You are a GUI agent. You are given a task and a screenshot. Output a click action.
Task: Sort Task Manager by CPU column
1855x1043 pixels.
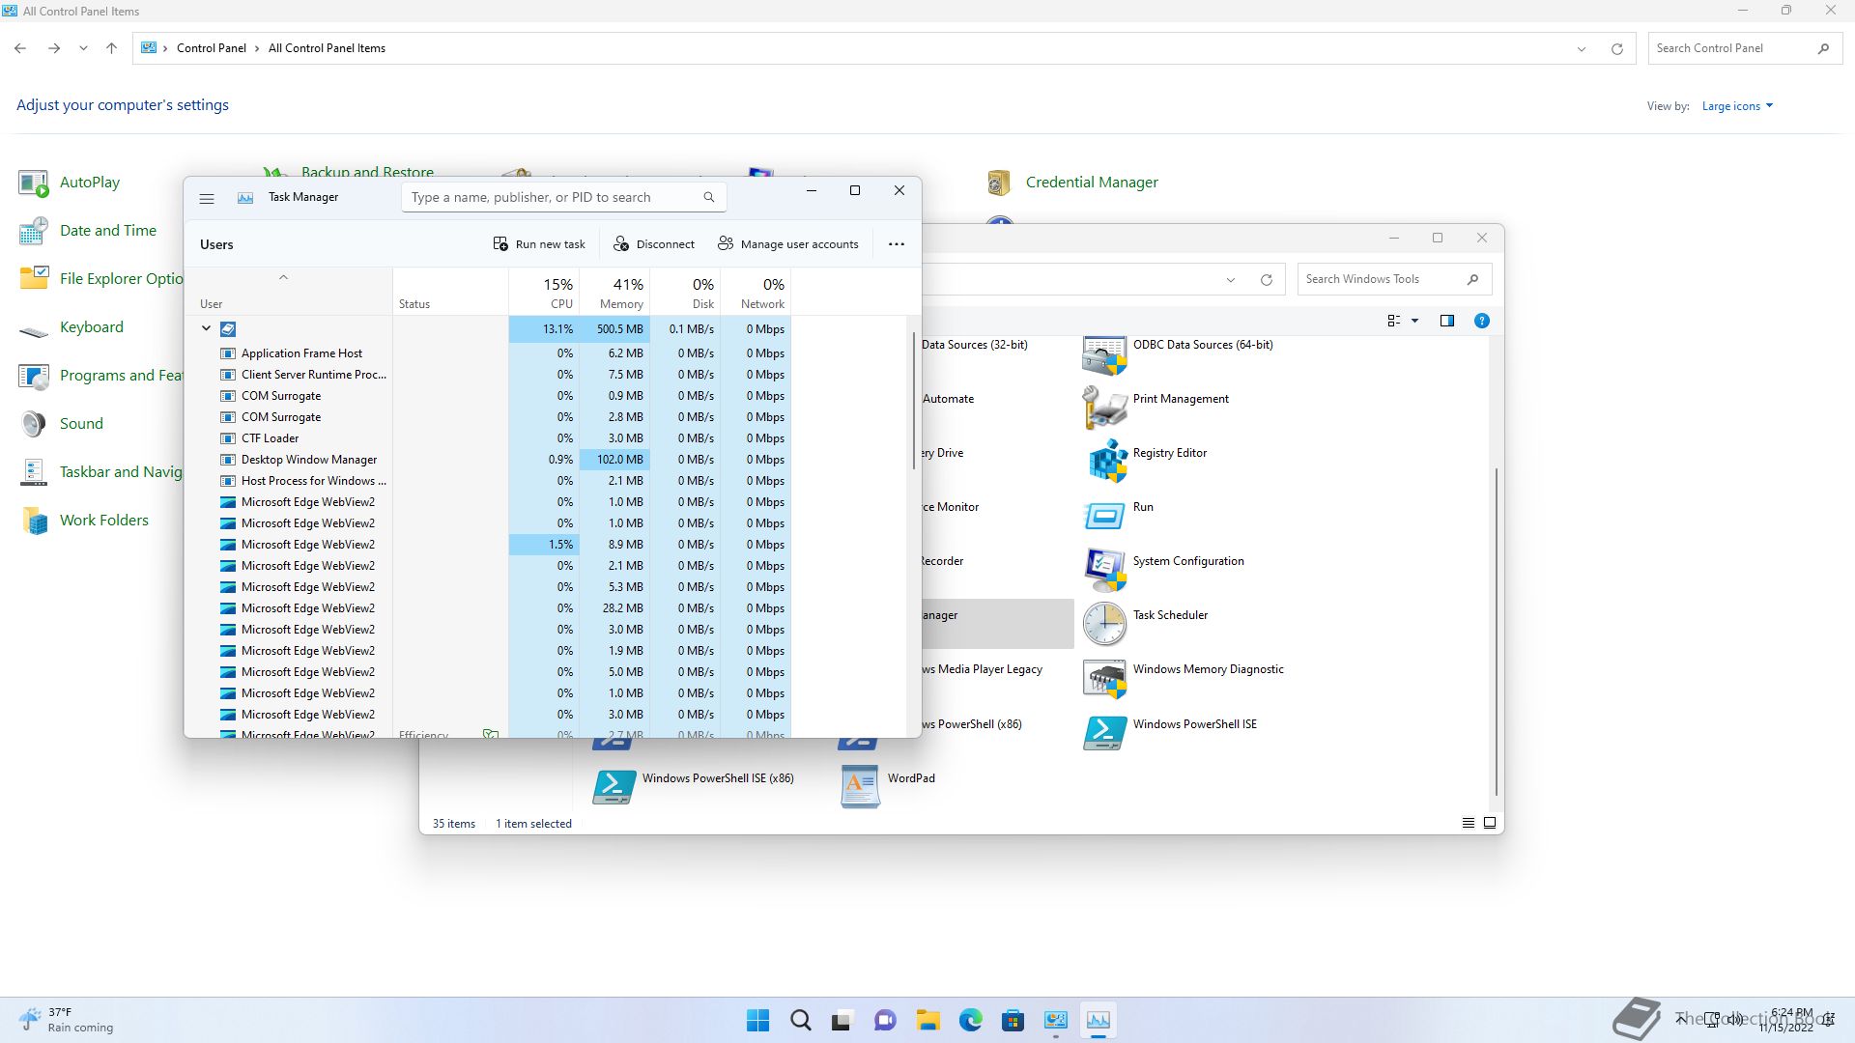click(x=544, y=293)
